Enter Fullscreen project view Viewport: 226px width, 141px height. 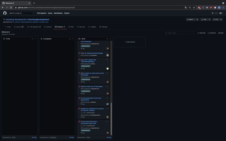212,33
